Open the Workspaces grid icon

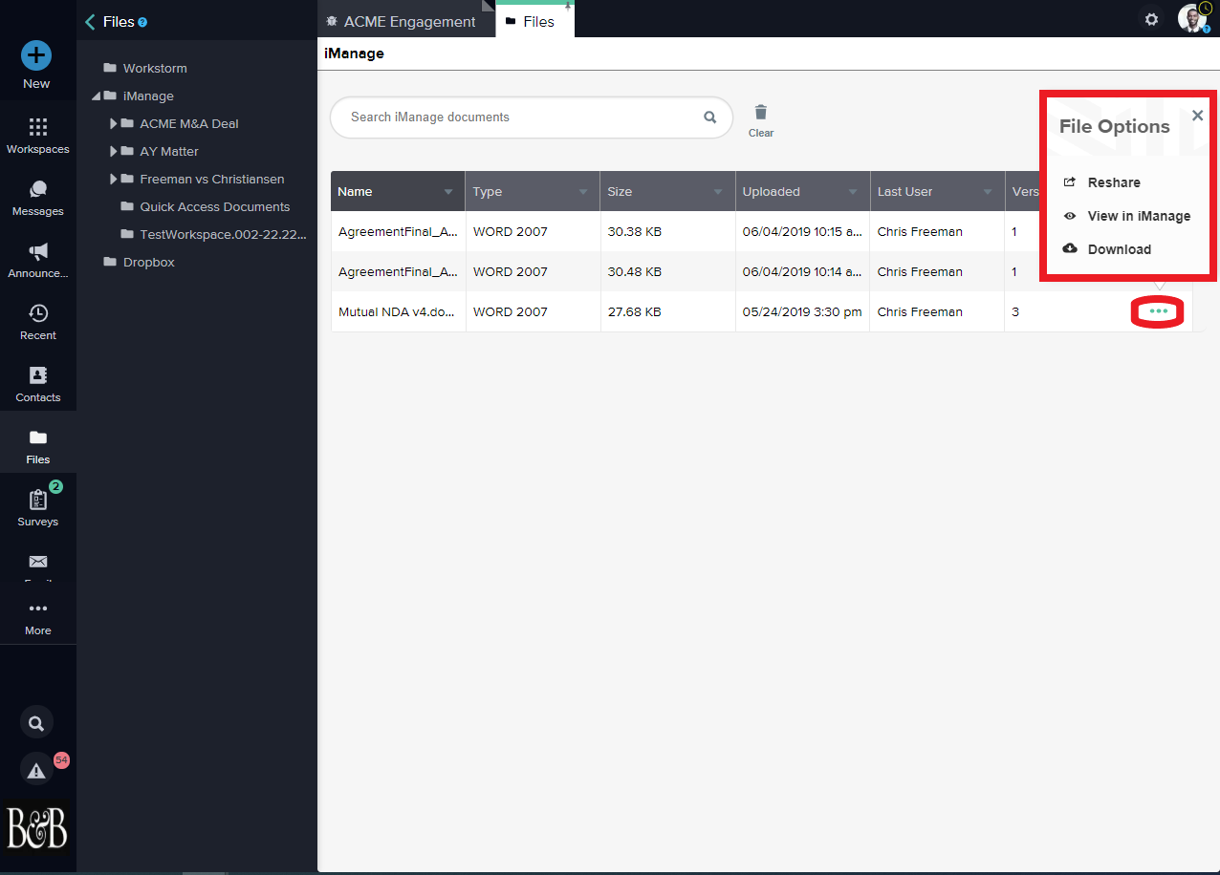click(x=38, y=127)
